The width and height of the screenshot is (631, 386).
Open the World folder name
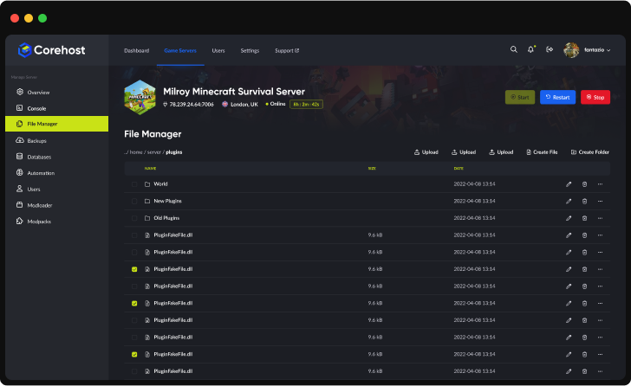click(x=160, y=184)
